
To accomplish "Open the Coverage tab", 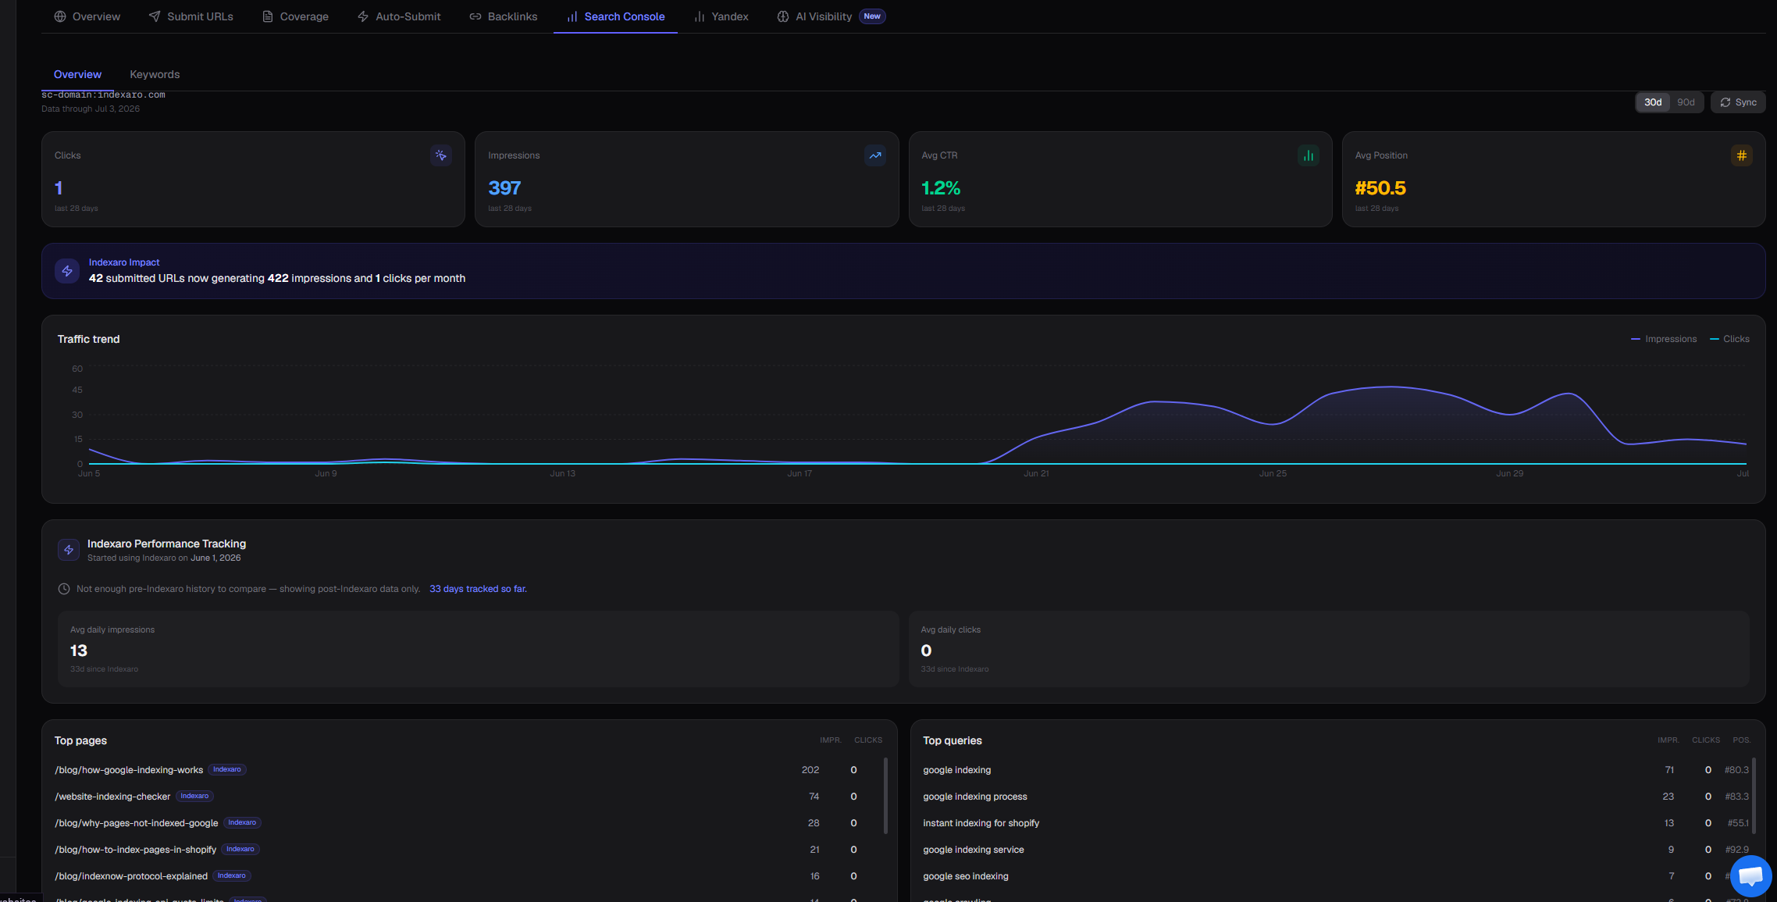I will (x=295, y=16).
